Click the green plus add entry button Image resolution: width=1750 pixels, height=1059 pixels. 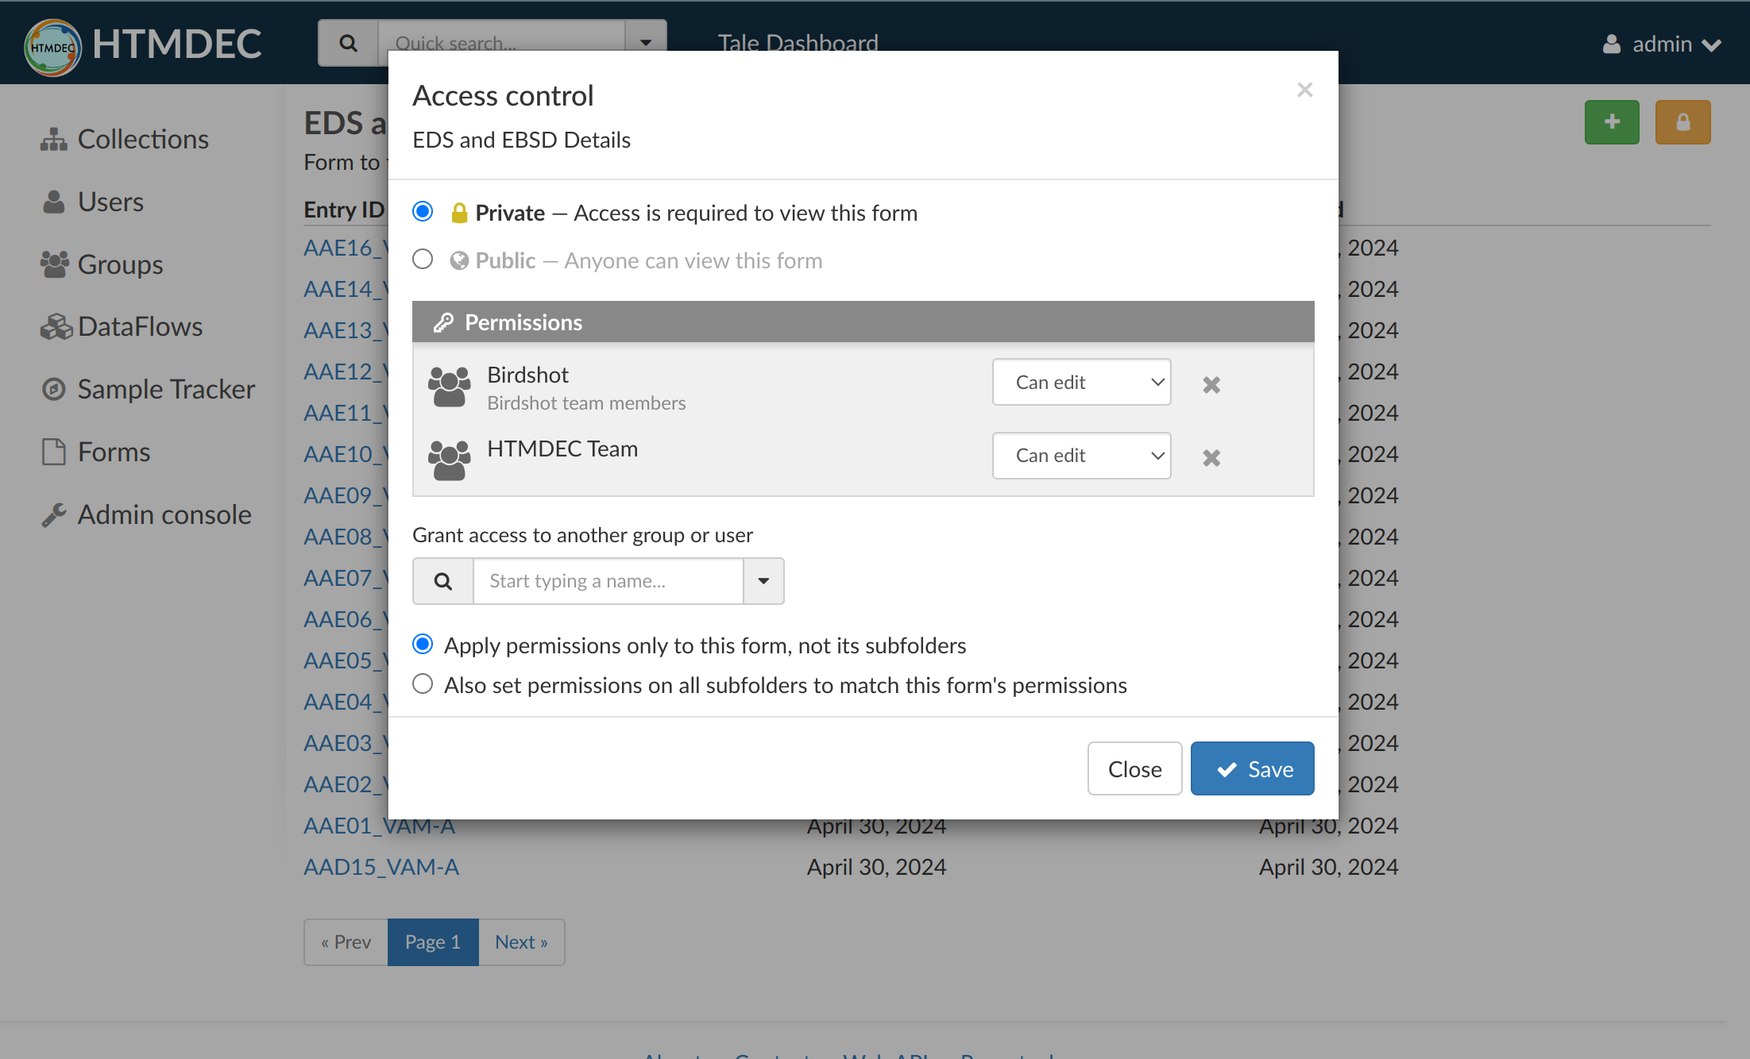pos(1612,122)
